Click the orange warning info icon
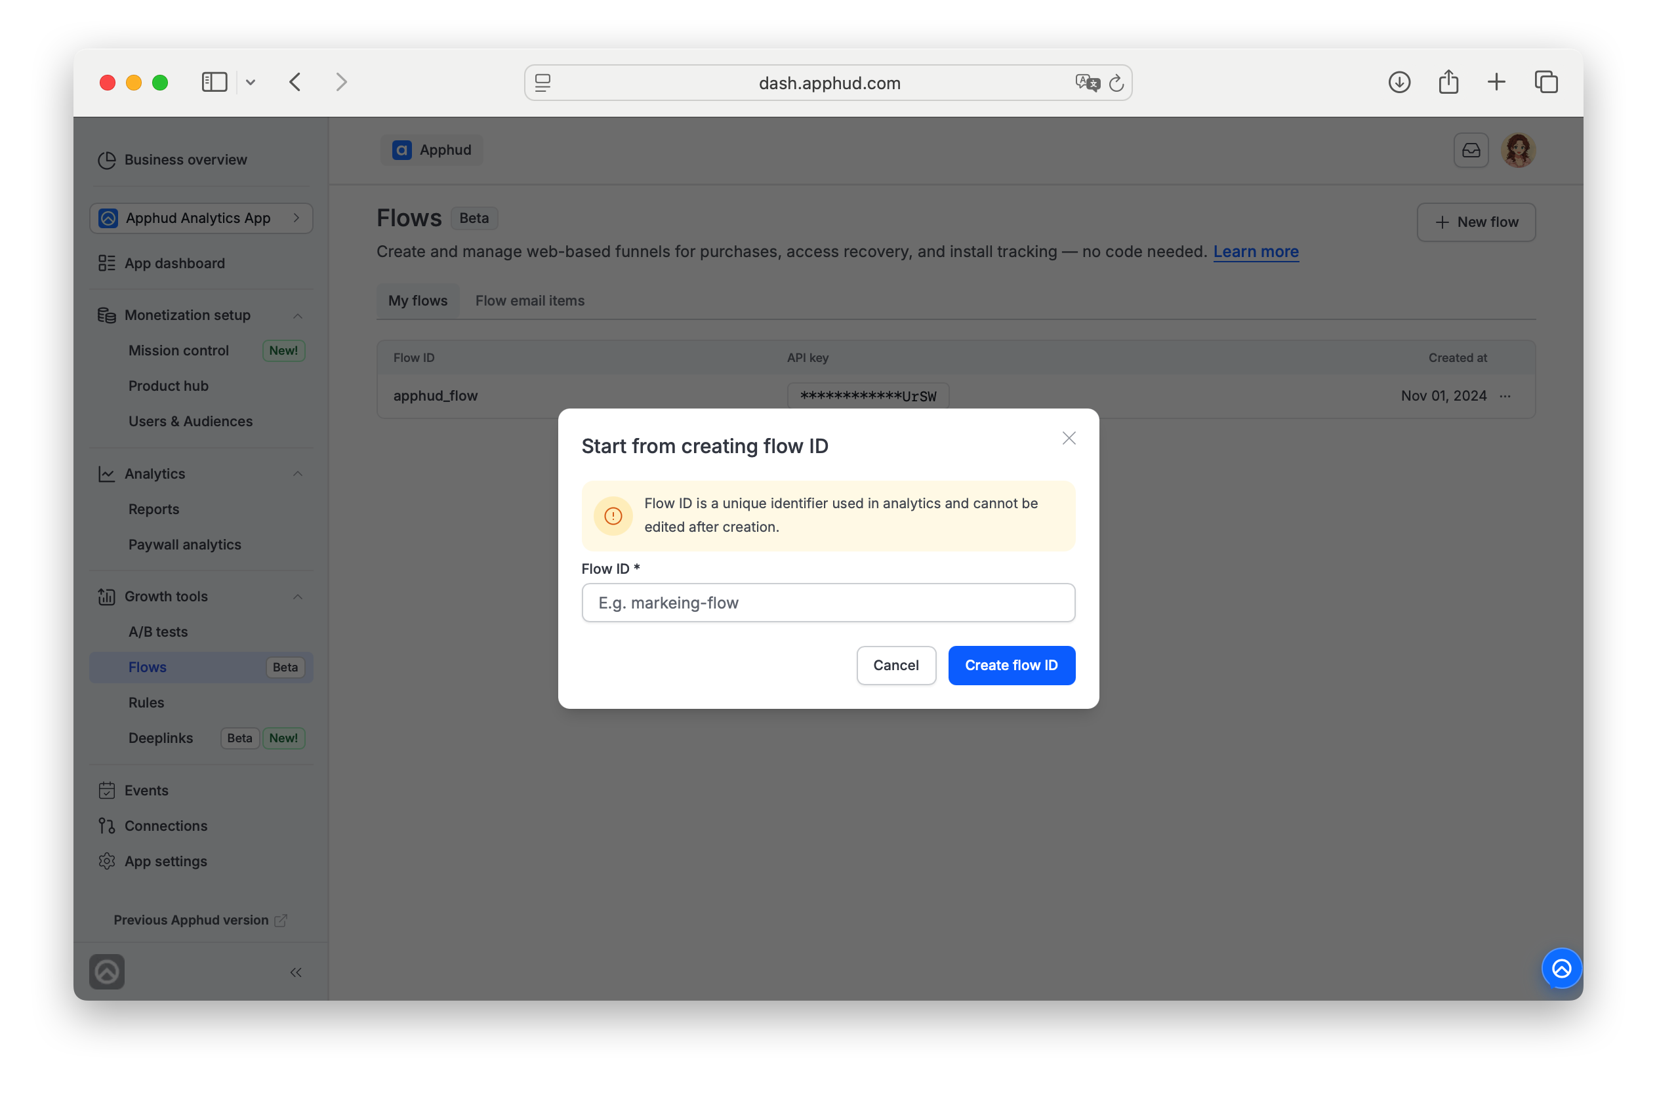This screenshot has height=1099, width=1657. tap(613, 515)
